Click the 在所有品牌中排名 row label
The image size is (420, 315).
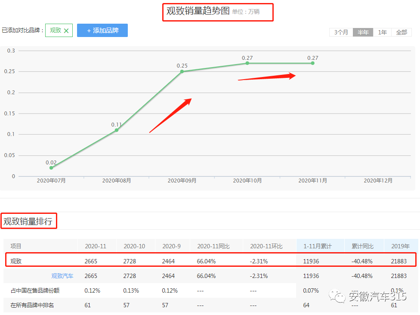[x=32, y=305]
